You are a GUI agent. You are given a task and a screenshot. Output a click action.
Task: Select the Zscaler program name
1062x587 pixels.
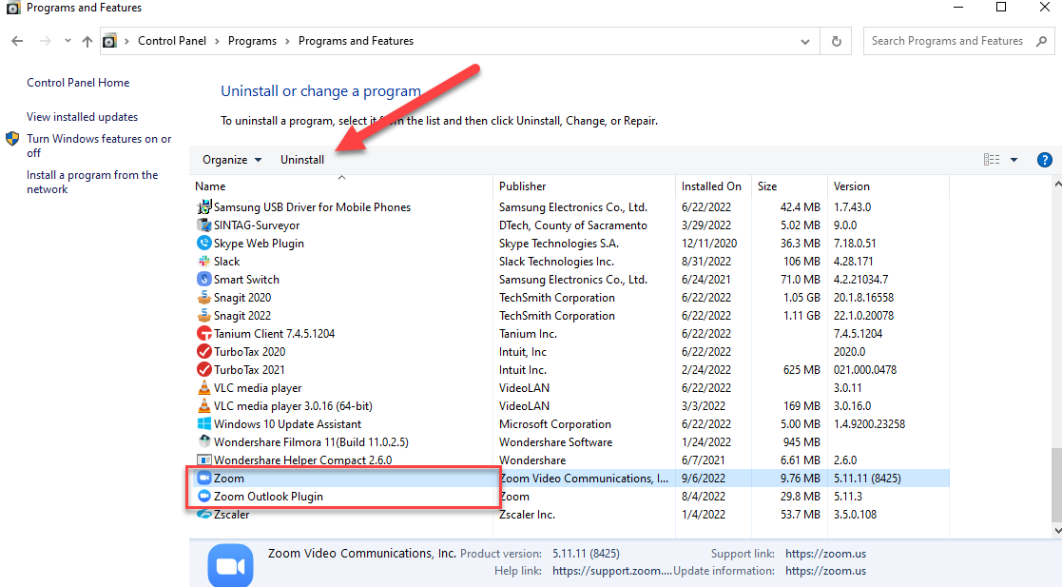tap(231, 515)
